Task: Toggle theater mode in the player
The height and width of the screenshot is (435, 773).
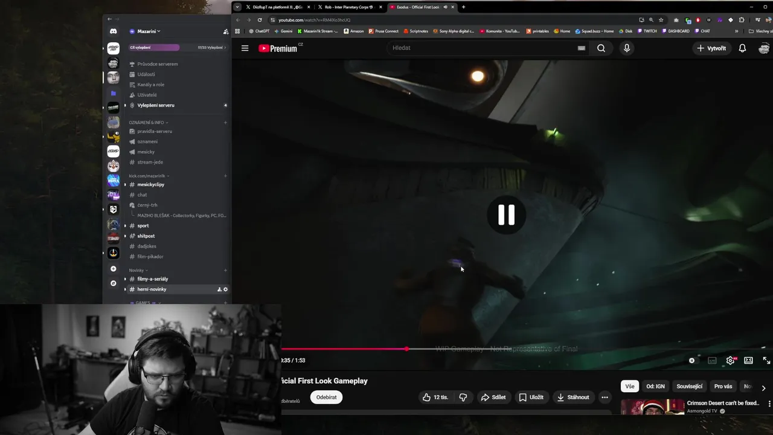Action: pos(748,361)
